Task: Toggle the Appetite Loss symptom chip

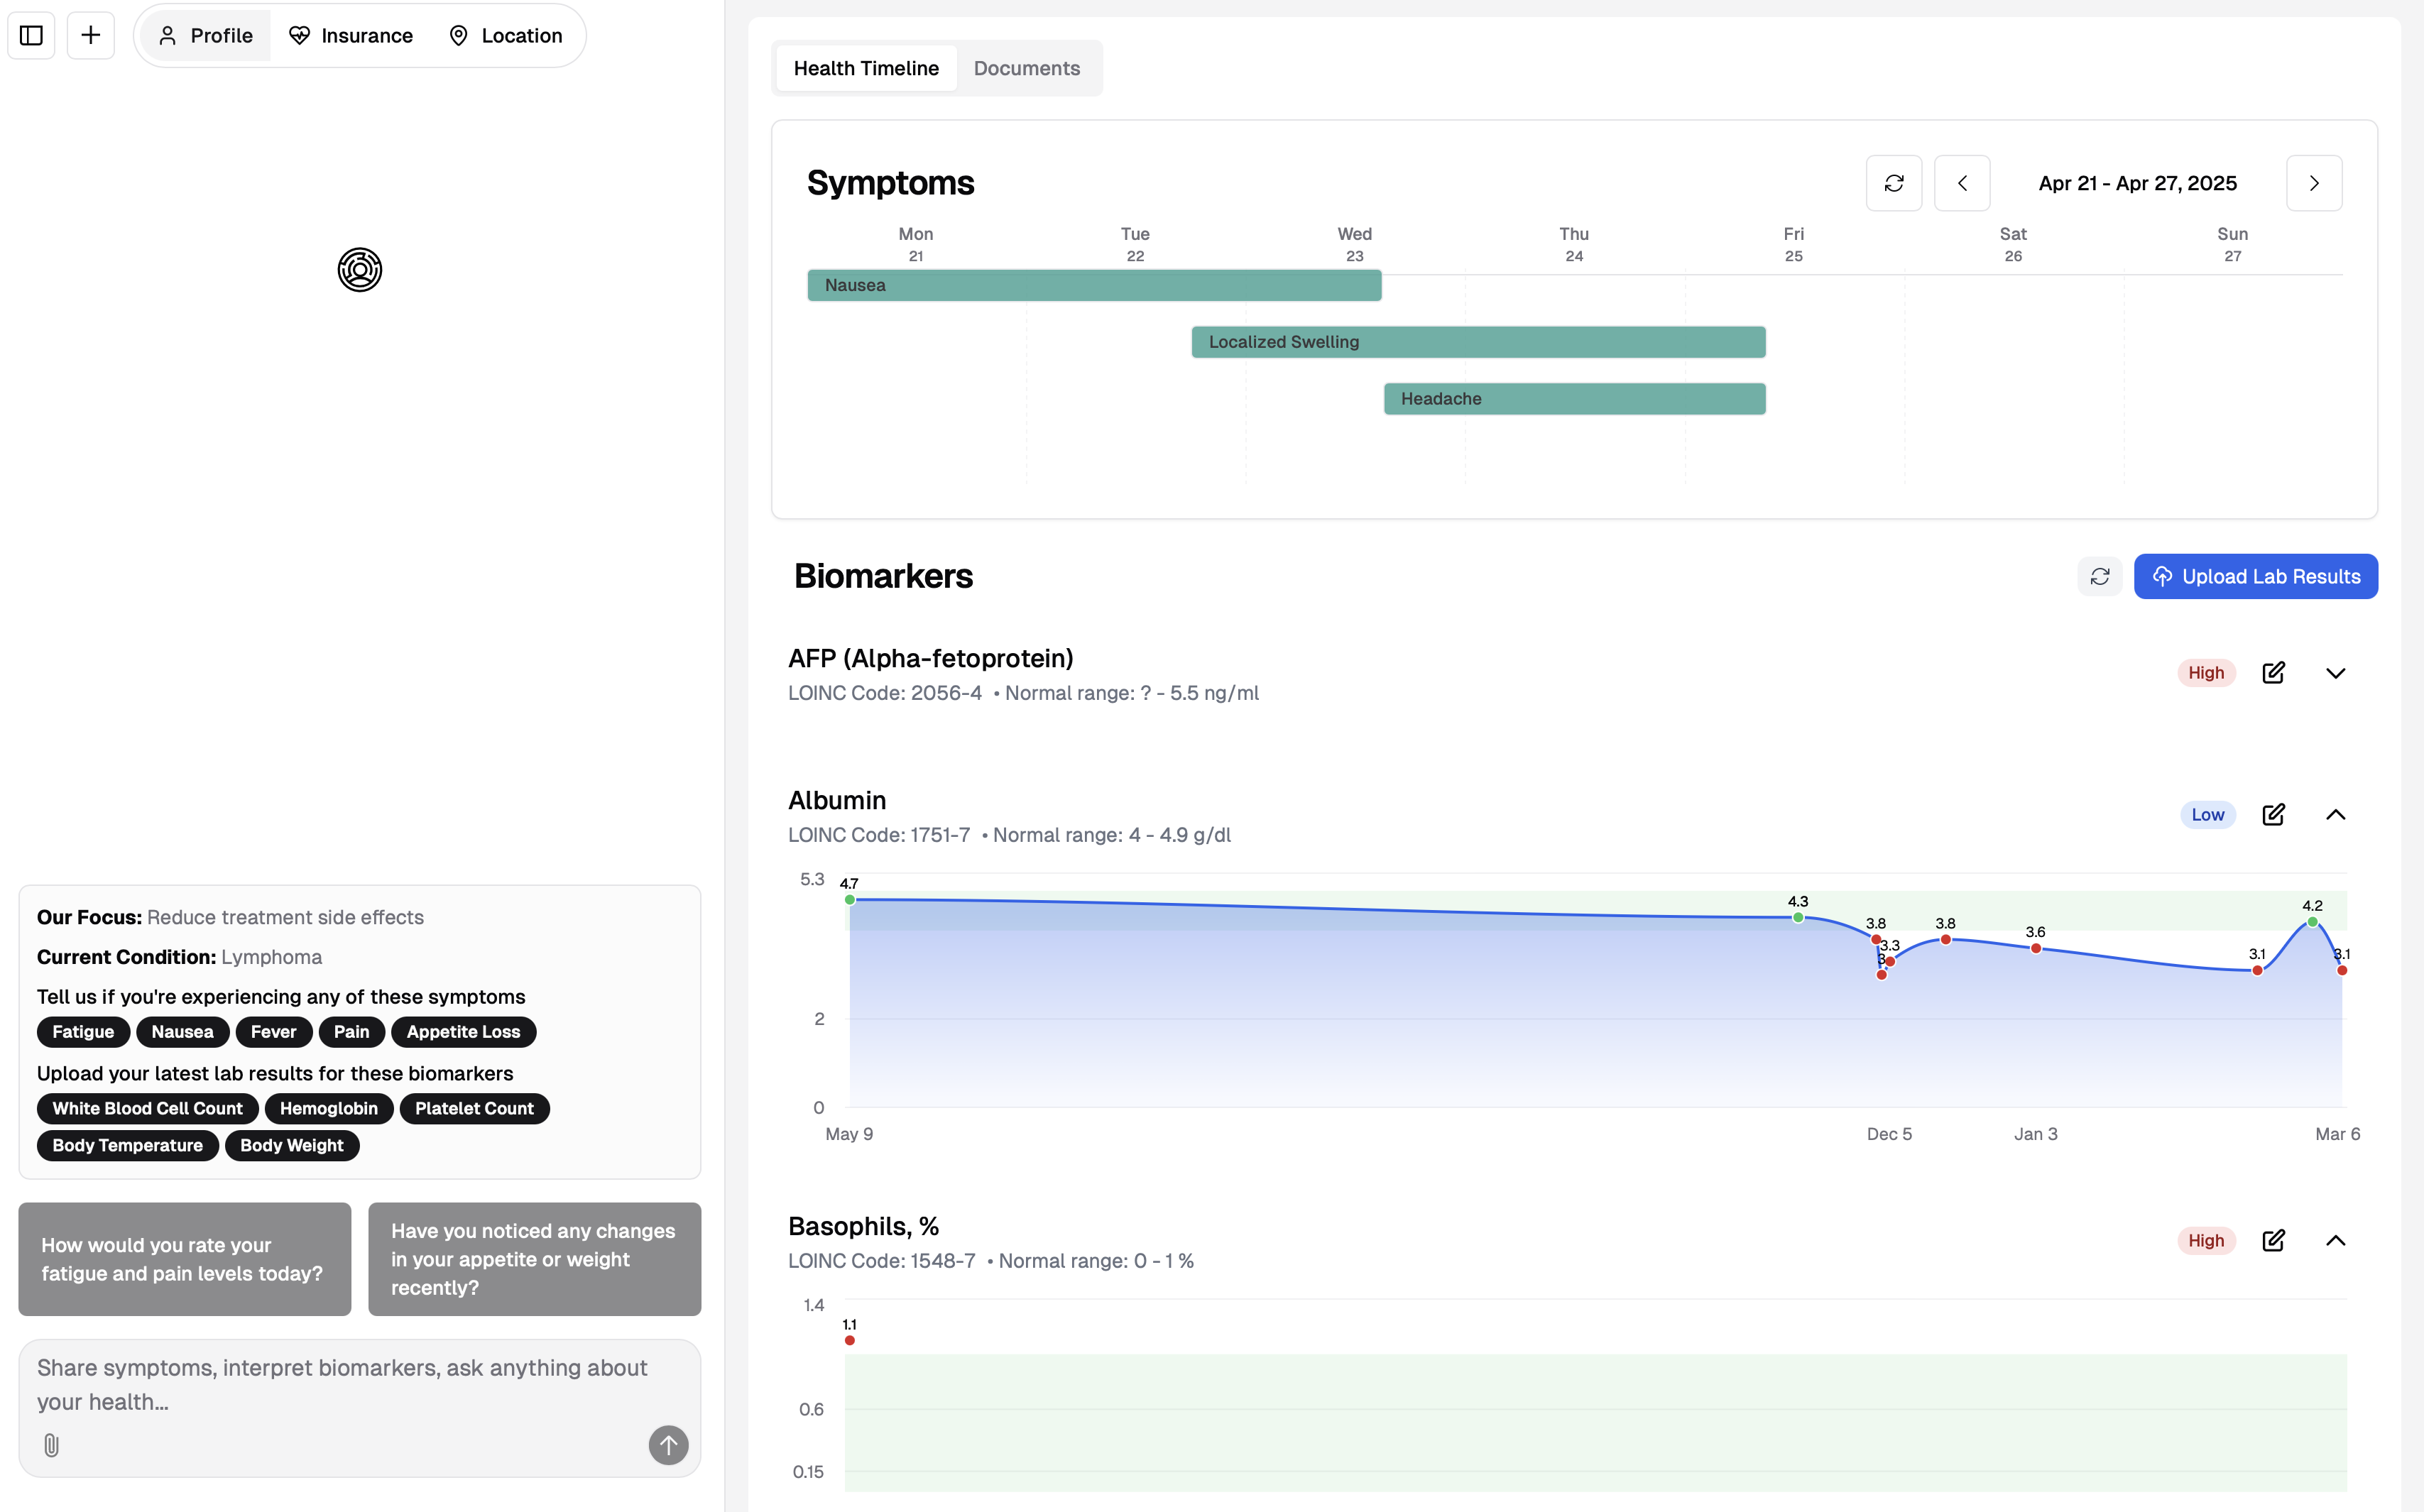Action: point(463,1032)
